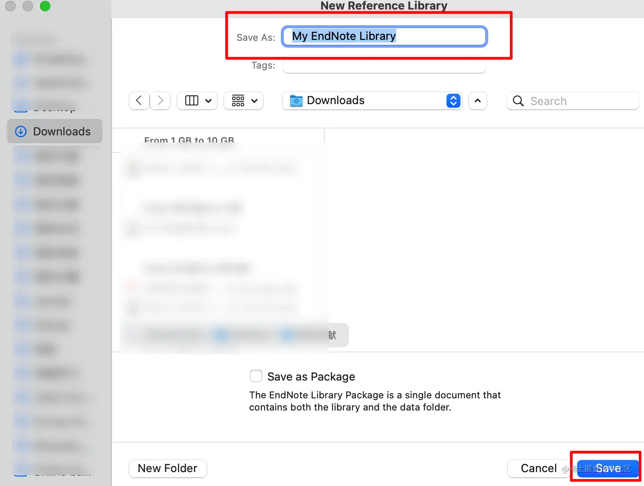644x486 pixels.
Task: Click the back navigation arrow
Action: tap(139, 101)
